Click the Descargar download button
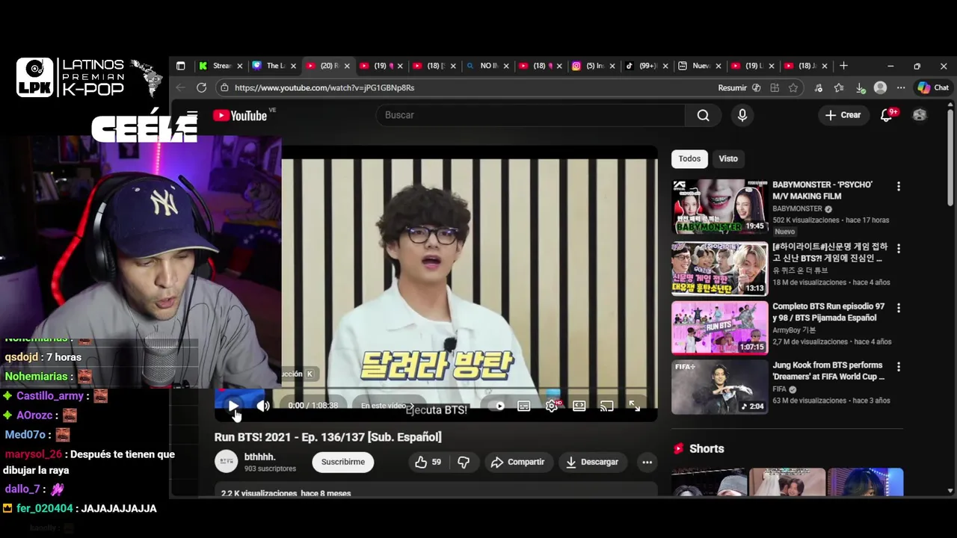 [591, 462]
